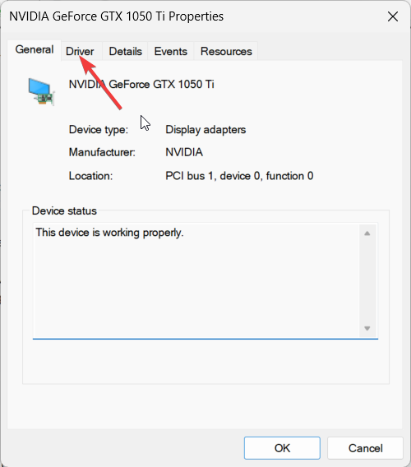411x467 pixels.
Task: Select the General tab
Action: (35, 49)
